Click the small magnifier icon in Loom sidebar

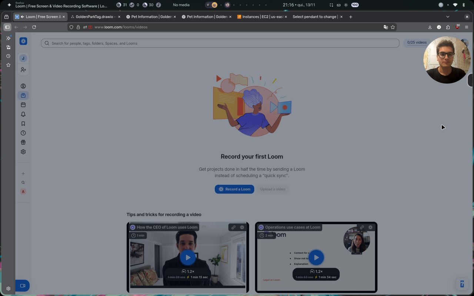(x=23, y=182)
